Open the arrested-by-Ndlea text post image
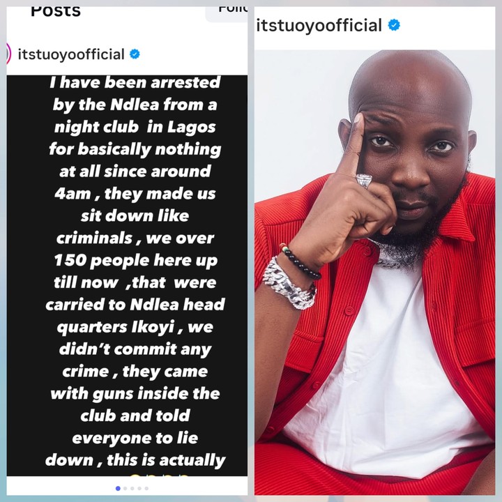Viewport: 502px width, 502px height. [127, 275]
